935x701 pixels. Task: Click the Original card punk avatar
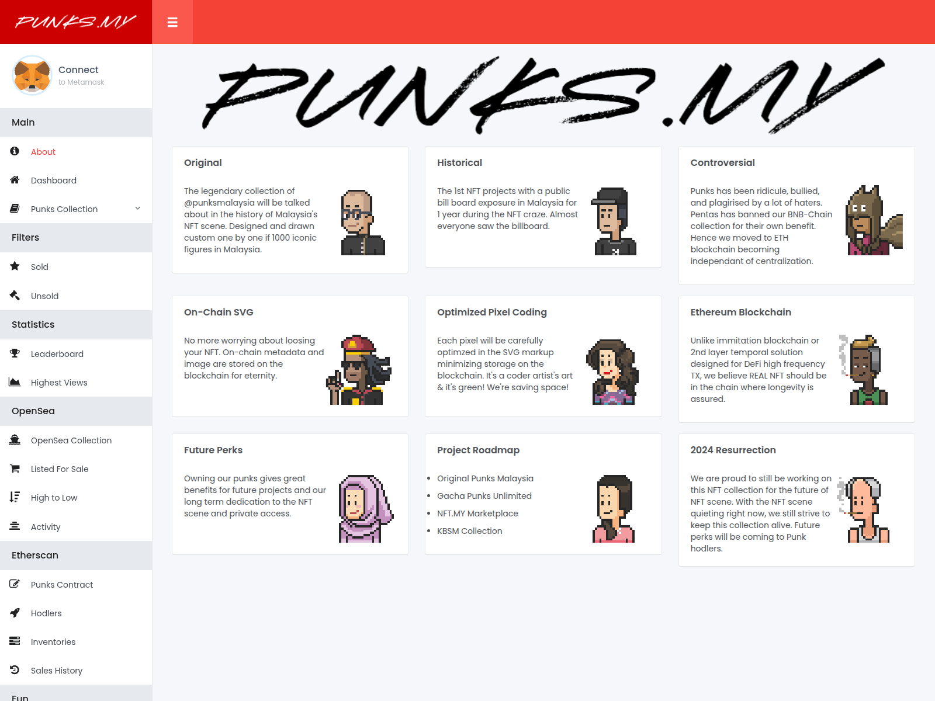point(363,223)
